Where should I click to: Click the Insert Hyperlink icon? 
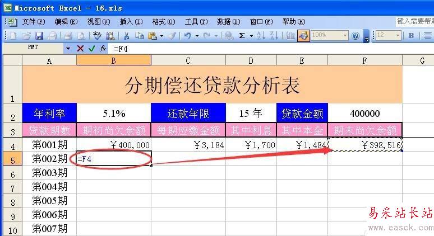coord(229,36)
